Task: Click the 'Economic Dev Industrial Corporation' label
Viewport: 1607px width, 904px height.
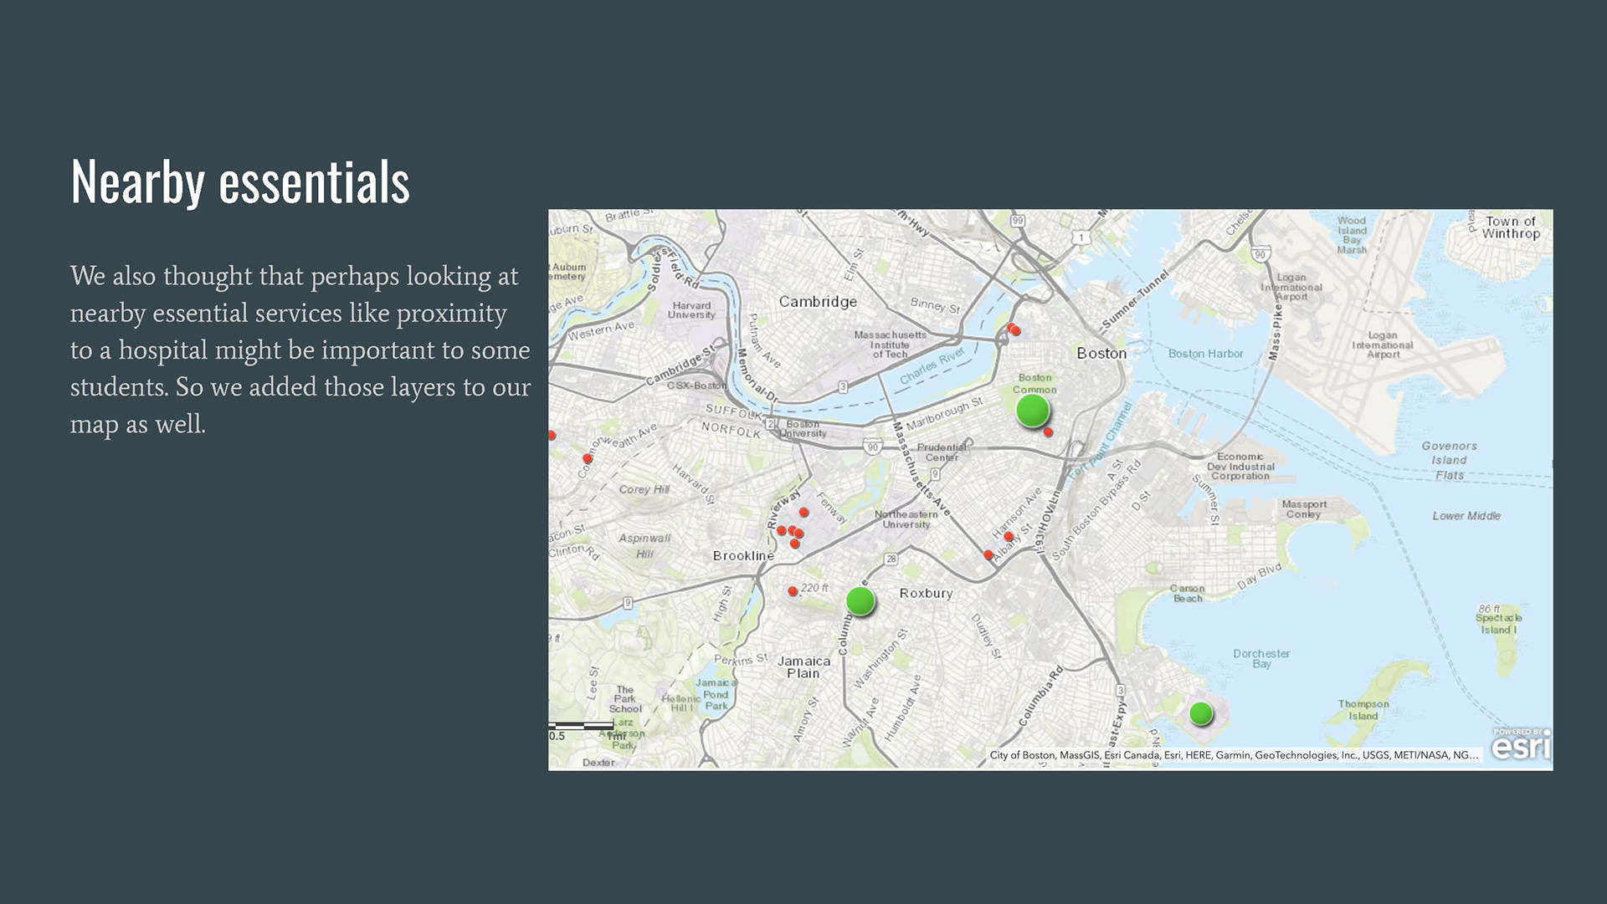Action: pos(1240,467)
